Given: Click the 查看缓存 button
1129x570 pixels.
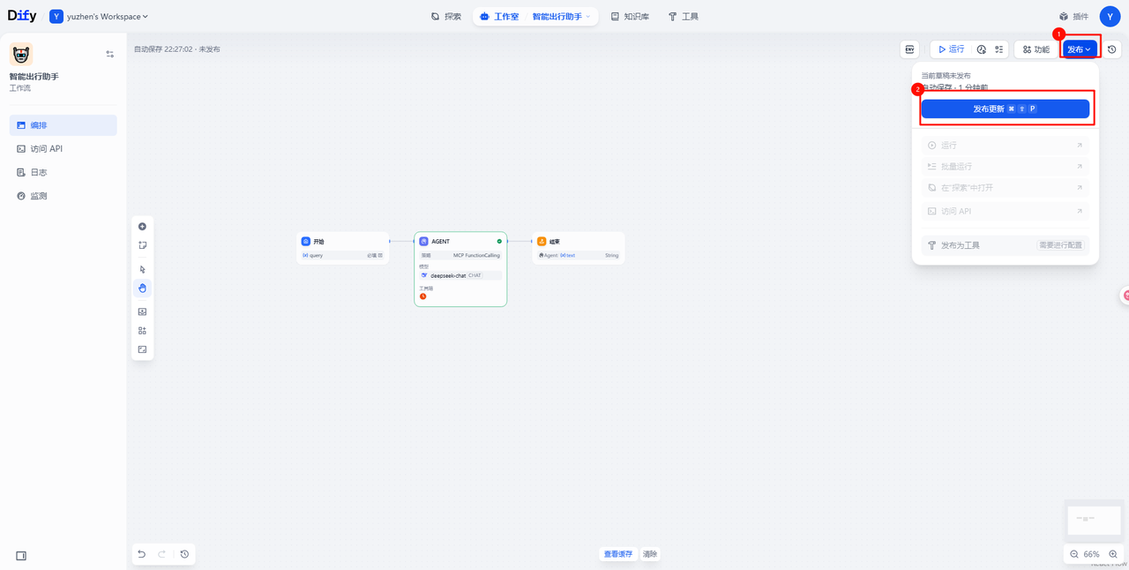Looking at the screenshot, I should point(617,554).
